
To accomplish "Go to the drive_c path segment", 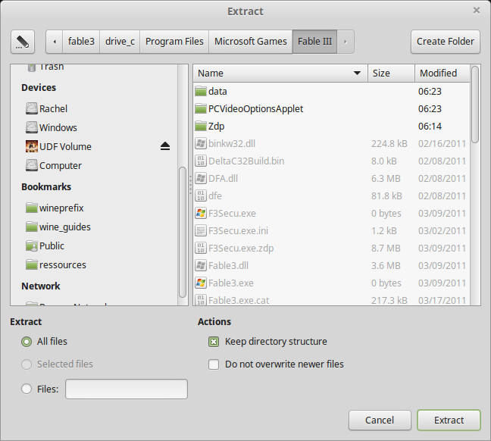I will click(x=120, y=42).
